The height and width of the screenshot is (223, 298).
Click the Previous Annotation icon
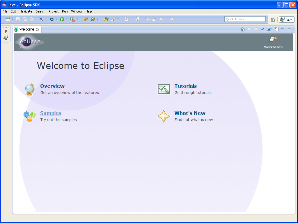[137, 19]
